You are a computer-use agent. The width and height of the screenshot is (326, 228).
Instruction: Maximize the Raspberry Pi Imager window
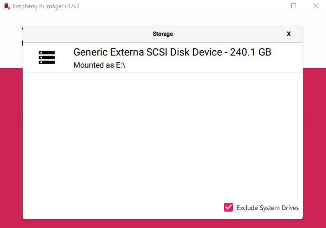click(x=294, y=6)
